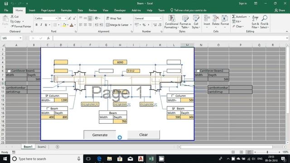Open Find & Select magnifier
The width and height of the screenshot is (290, 163).
(264, 22)
